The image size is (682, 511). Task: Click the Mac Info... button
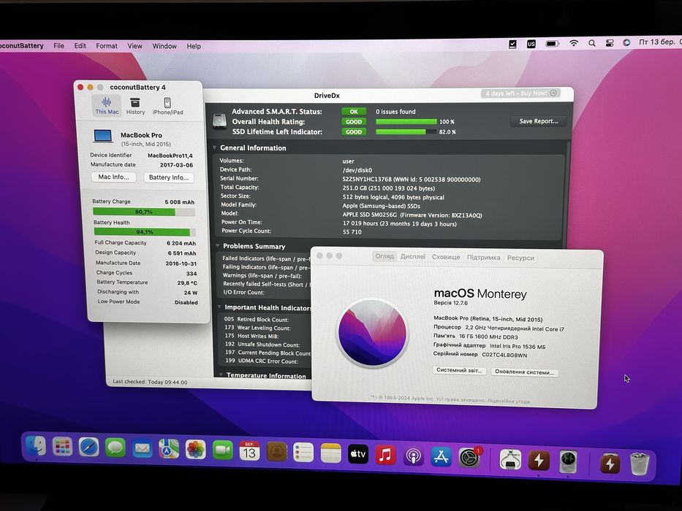pos(113,177)
